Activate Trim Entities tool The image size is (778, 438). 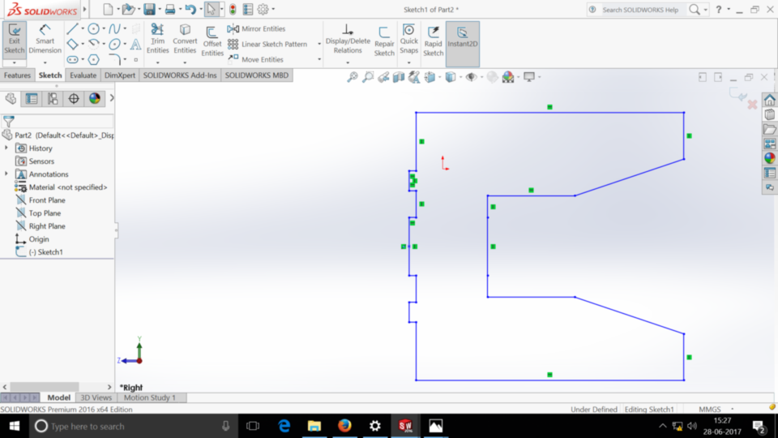[x=158, y=39]
